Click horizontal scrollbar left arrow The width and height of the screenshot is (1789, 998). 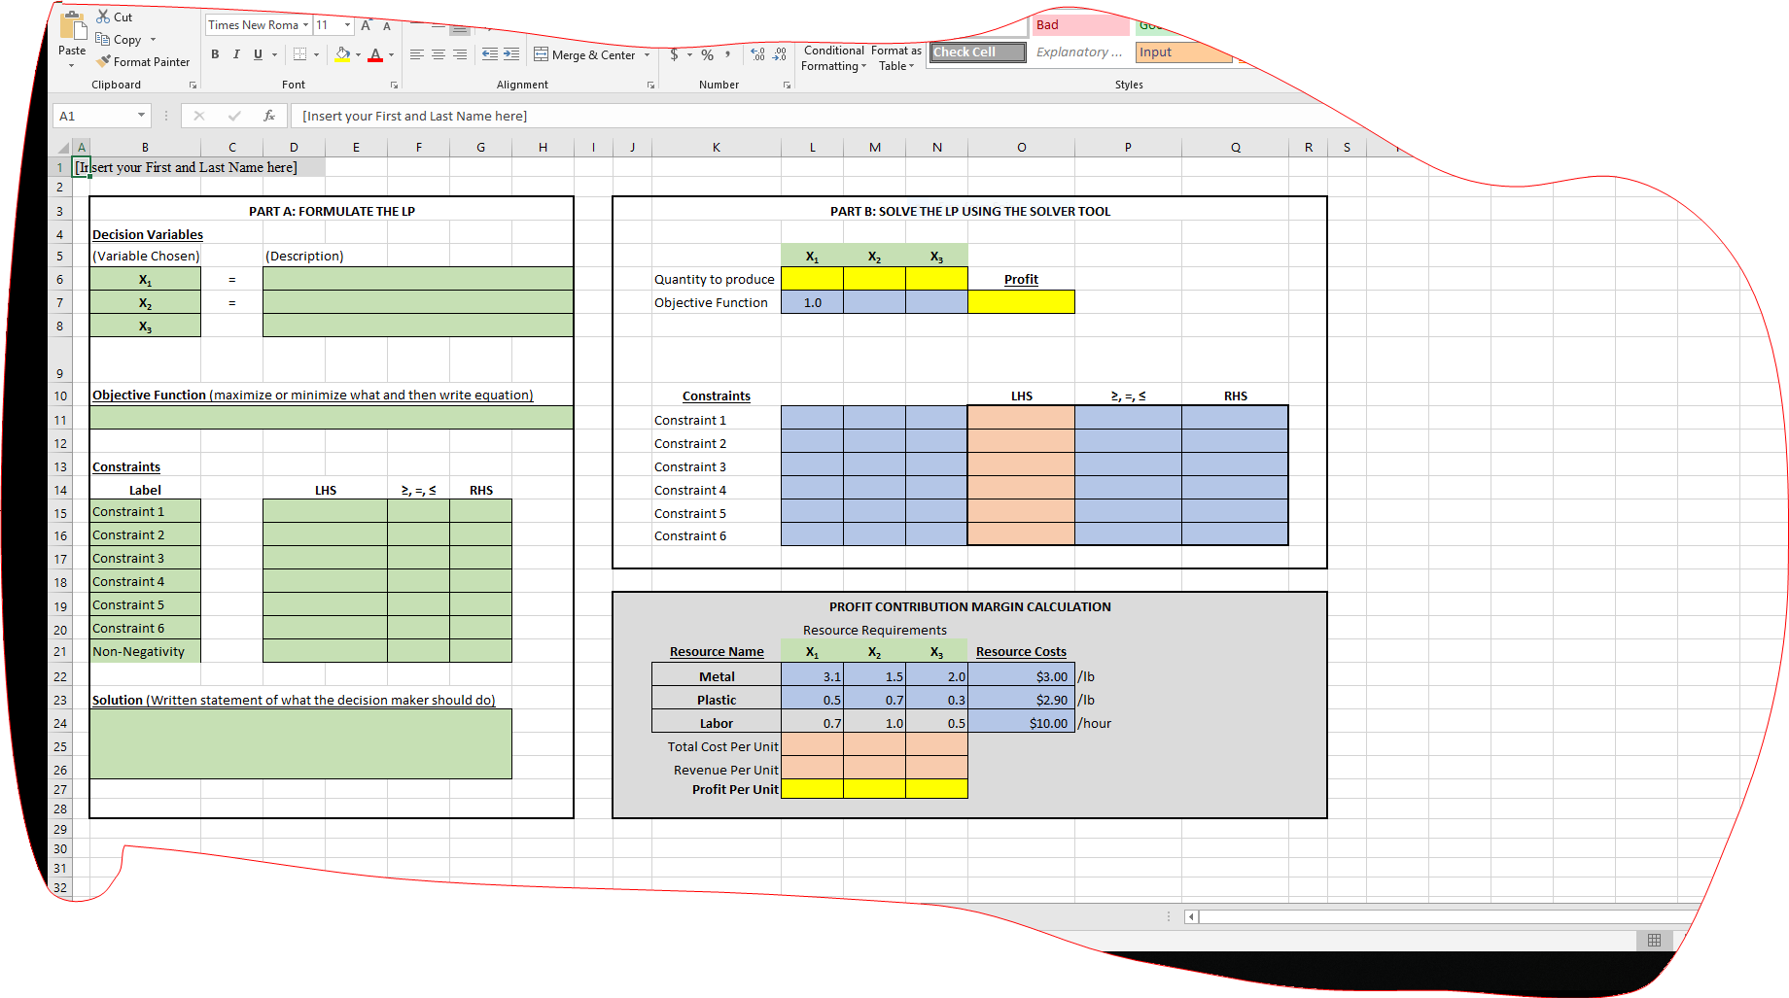(1191, 916)
